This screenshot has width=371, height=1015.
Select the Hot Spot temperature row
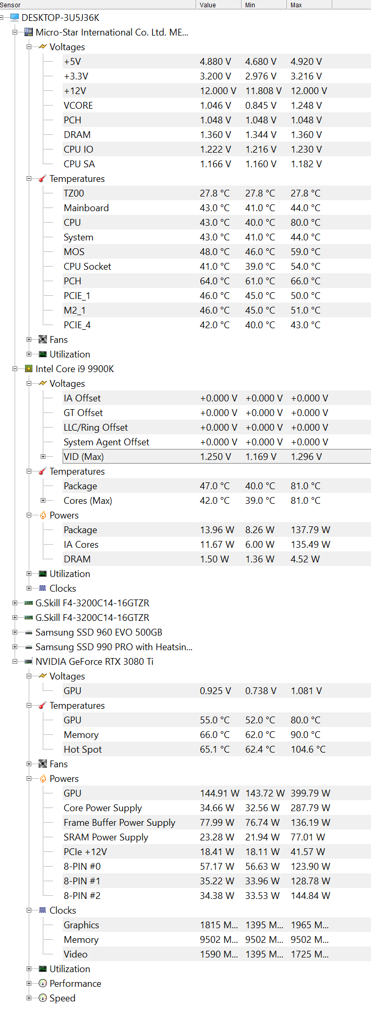[x=209, y=749]
